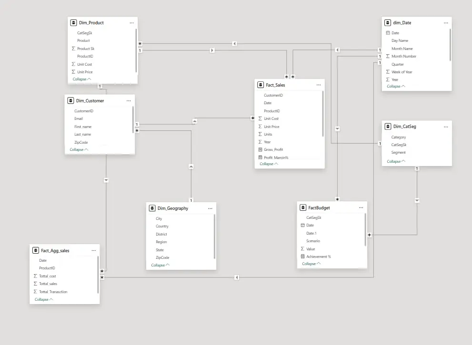Click arrow on Dim_Customer to Fact_Agg_sales relationship
Screen dimensions: 472x345
pos(106,180)
